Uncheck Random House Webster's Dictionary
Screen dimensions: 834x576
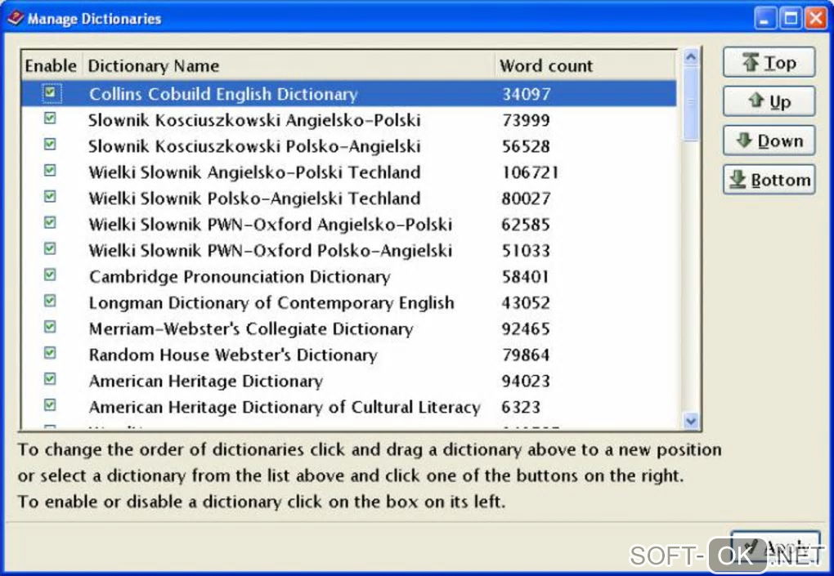pos(50,352)
